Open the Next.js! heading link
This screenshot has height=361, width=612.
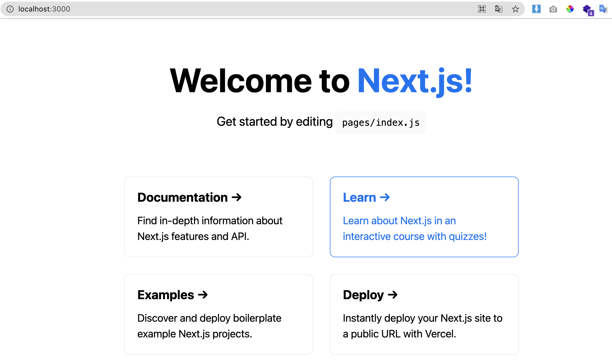(415, 81)
